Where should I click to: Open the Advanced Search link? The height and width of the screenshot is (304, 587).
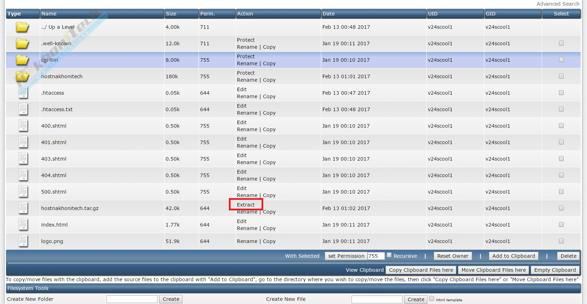click(x=558, y=4)
